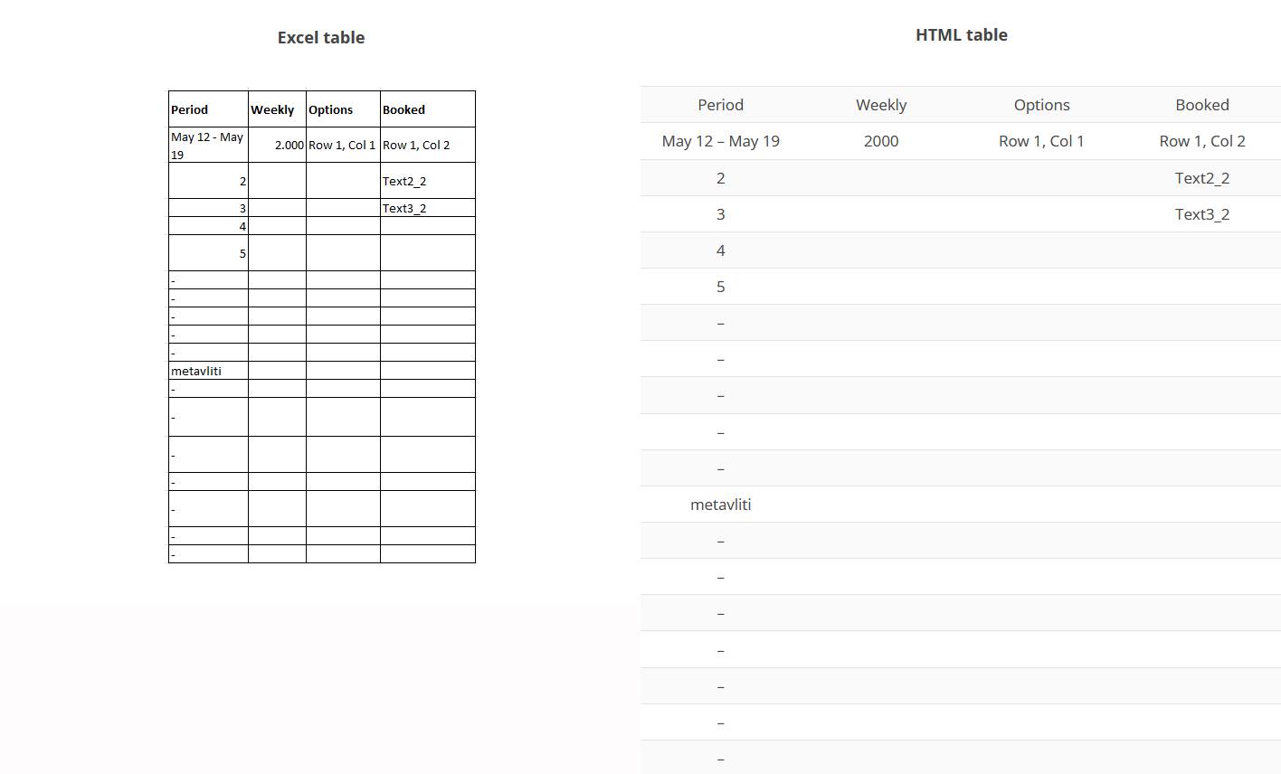Click the "HTML table" heading
This screenshot has width=1281, height=774.
(961, 34)
